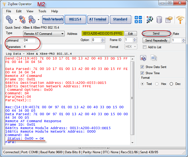Screen dimensions: 188x157
Task: Click the Send button
Action: (x=156, y=33)
